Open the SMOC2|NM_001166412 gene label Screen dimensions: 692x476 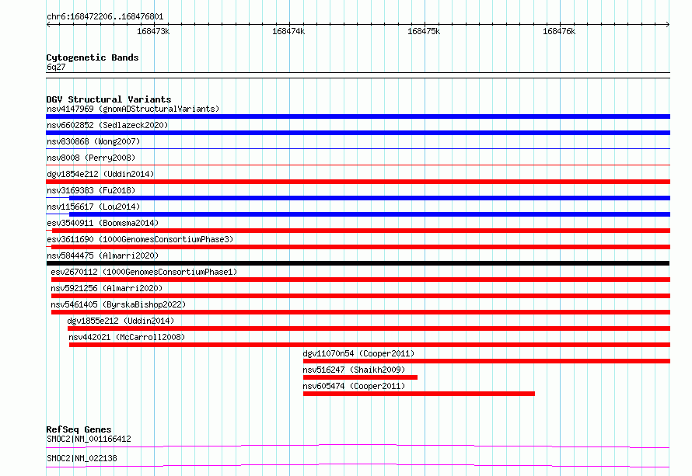[x=89, y=439]
